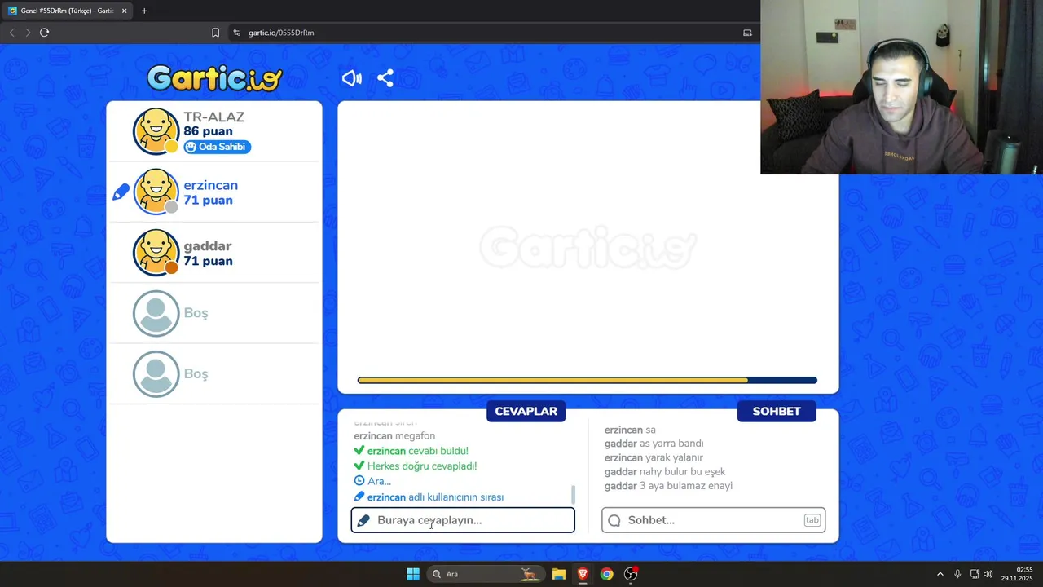1043x587 pixels.
Task: Click the second empty Boş slot avatar
Action: pos(156,373)
